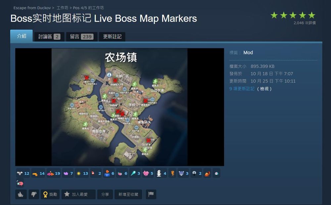Open the 討論區 discussions tab
The height and width of the screenshot is (205, 331).
(x=49, y=36)
